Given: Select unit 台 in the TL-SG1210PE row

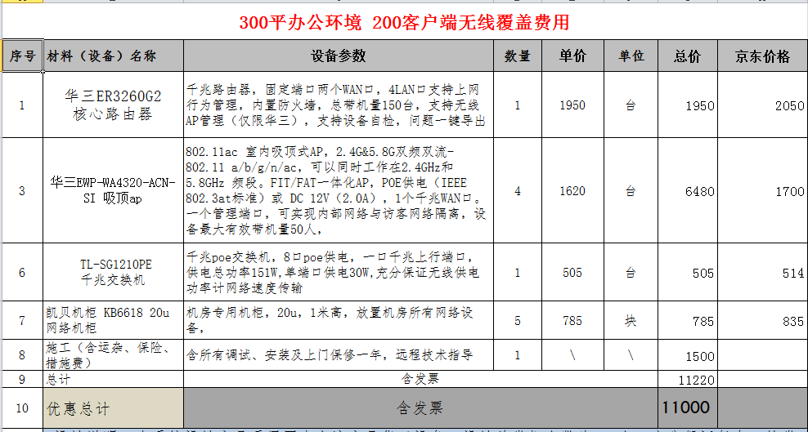Looking at the screenshot, I should (x=631, y=272).
